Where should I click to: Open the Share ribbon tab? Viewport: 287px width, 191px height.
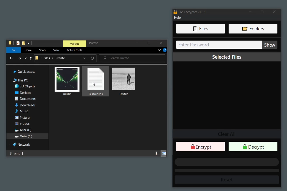(x=43, y=50)
